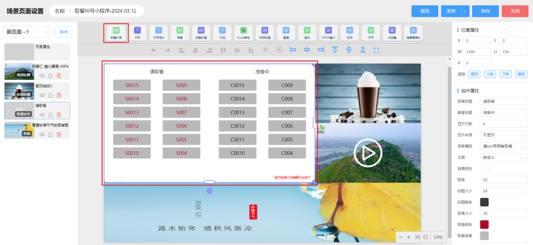Screen dimensions: 533x245
Task: Add a 浏览器 browser component
Action: [392, 33]
